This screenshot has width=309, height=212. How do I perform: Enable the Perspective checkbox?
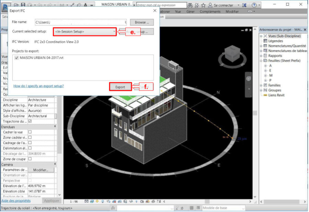pyautogui.click(x=31, y=180)
